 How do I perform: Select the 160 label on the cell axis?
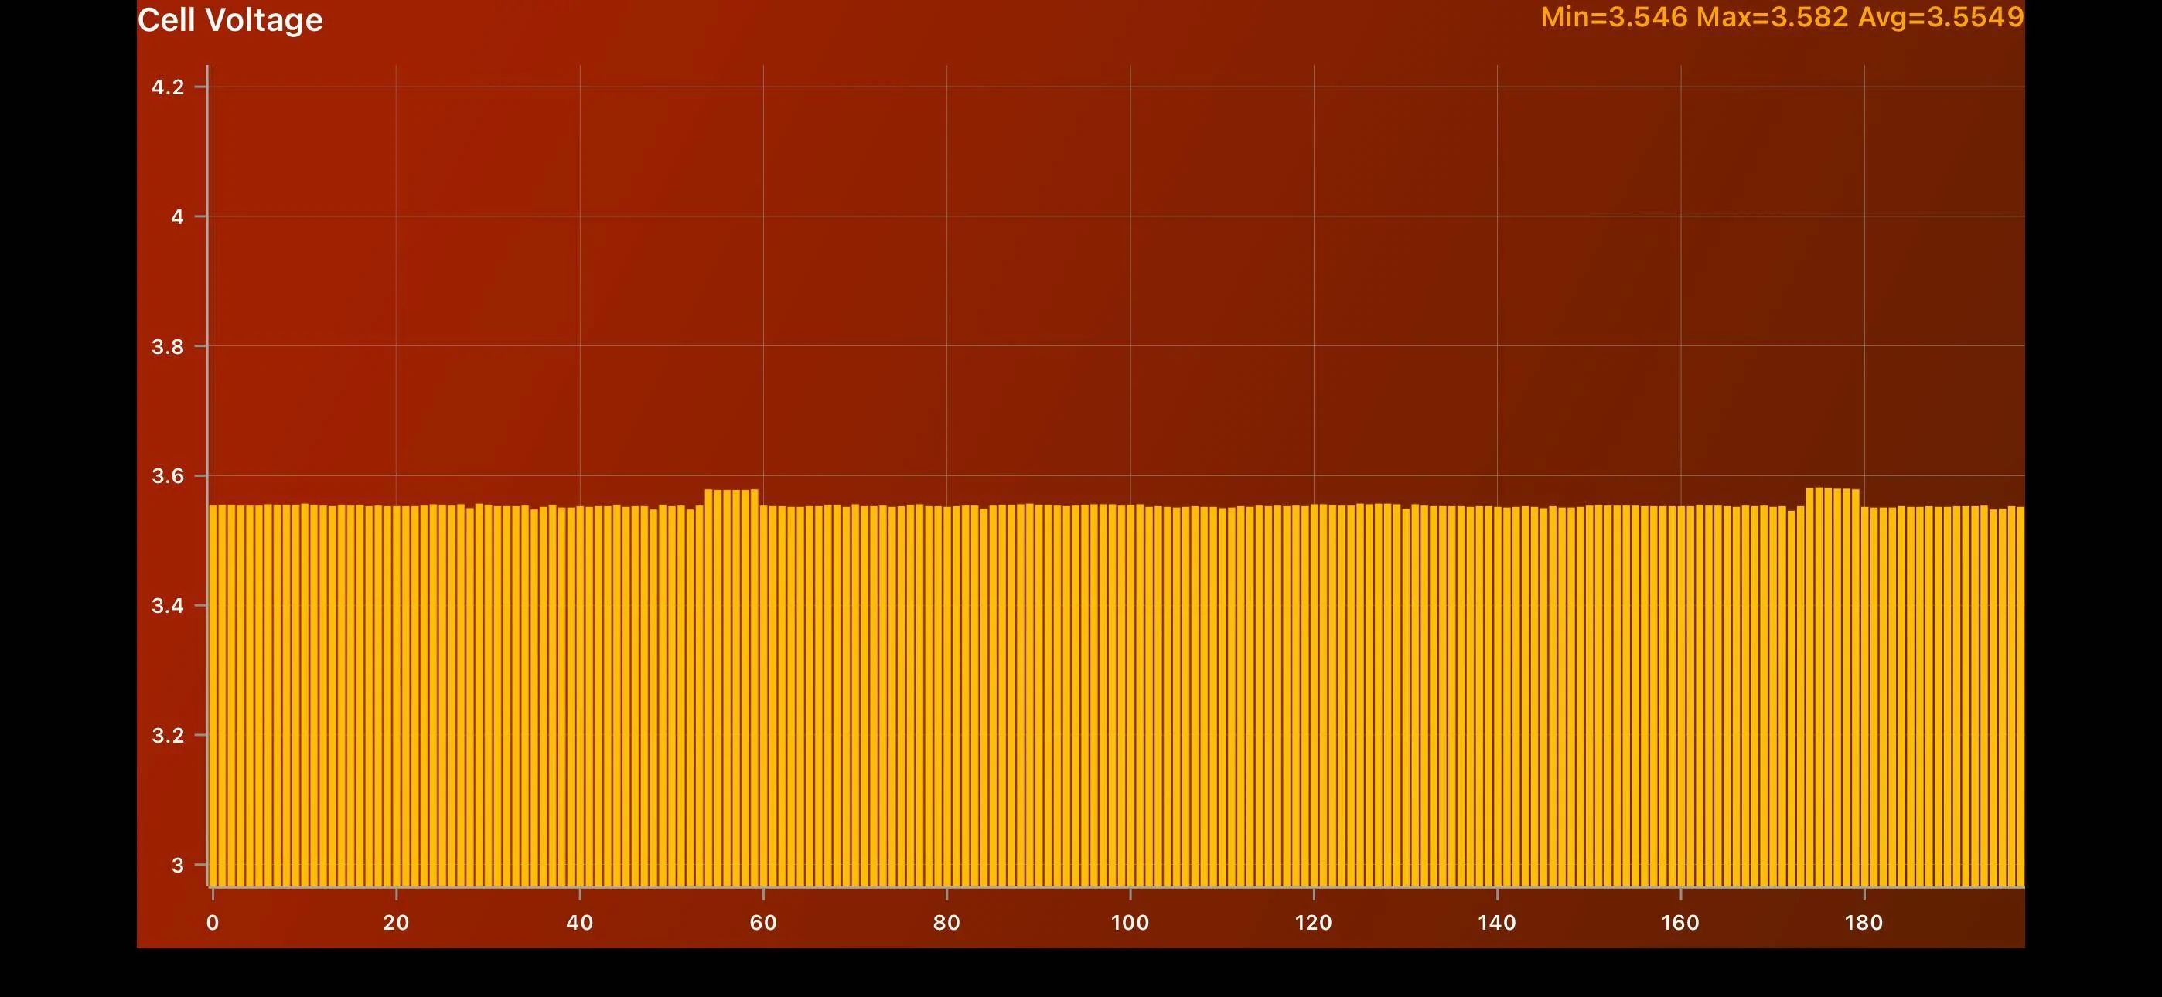pyautogui.click(x=1680, y=922)
